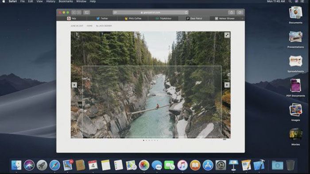The height and width of the screenshot is (174, 310).
Task: Click the Safari compass icon in Dock
Action: [55, 165]
